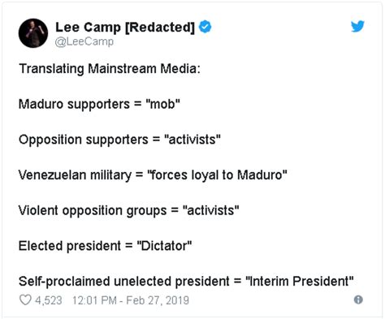Click the "Translating Mainstream Media:" heading text
This screenshot has width=385, height=319.
110,68
